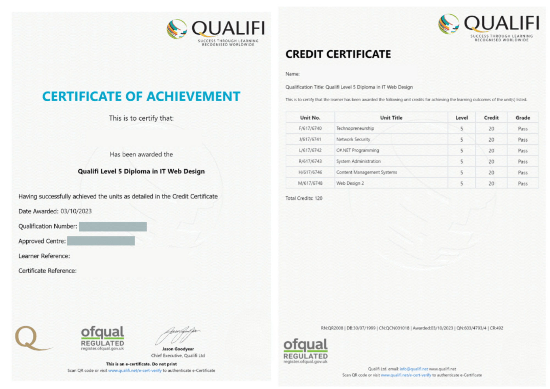Click the Total Credits: 120 text
Viewport: 550px width, 389px height.
click(x=304, y=198)
